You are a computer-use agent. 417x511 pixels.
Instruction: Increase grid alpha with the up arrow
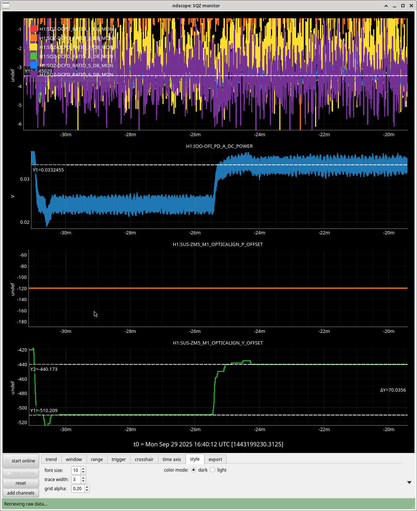pyautogui.click(x=87, y=487)
